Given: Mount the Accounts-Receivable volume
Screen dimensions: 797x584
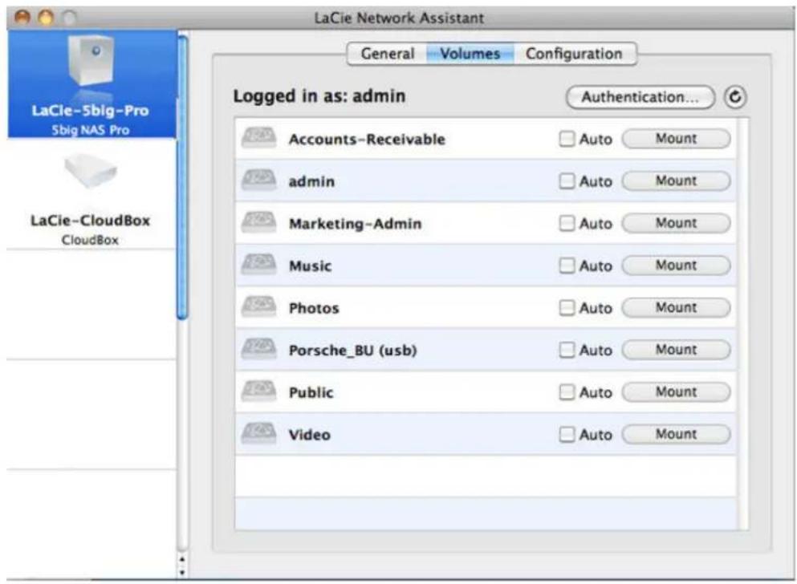Looking at the screenshot, I should click(676, 139).
